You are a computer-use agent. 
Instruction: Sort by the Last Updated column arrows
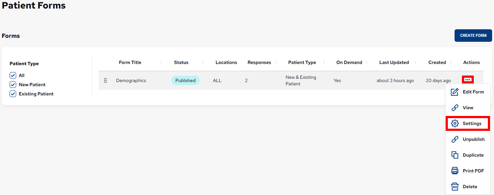[x=416, y=62]
